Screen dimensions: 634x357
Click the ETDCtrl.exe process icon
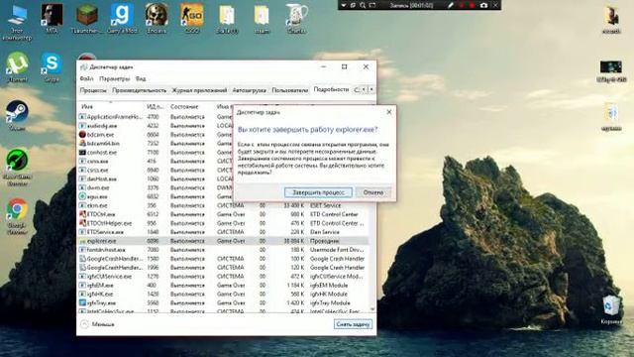tap(82, 214)
